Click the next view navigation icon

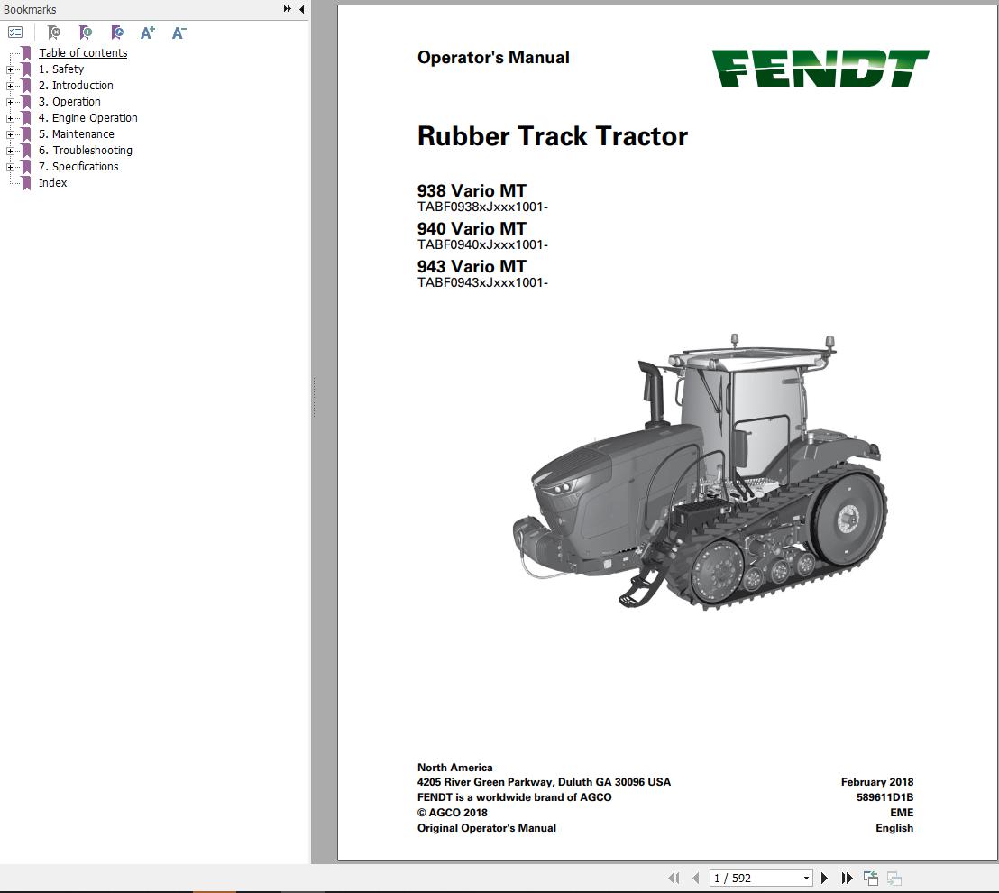(894, 879)
